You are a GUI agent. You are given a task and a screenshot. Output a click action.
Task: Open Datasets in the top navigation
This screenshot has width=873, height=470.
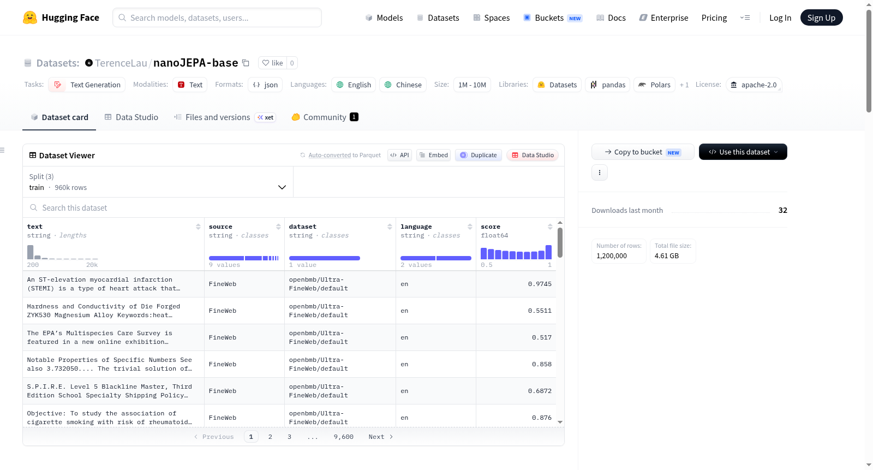click(438, 17)
